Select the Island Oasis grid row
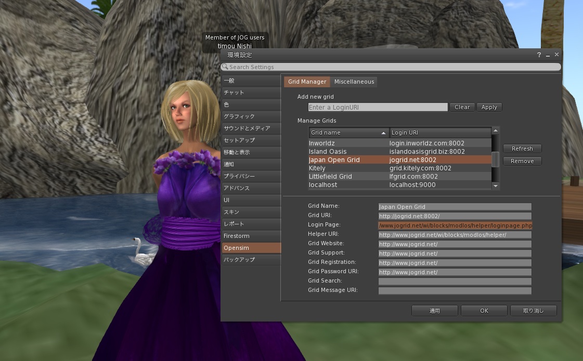This screenshot has width=583, height=361. click(400, 152)
